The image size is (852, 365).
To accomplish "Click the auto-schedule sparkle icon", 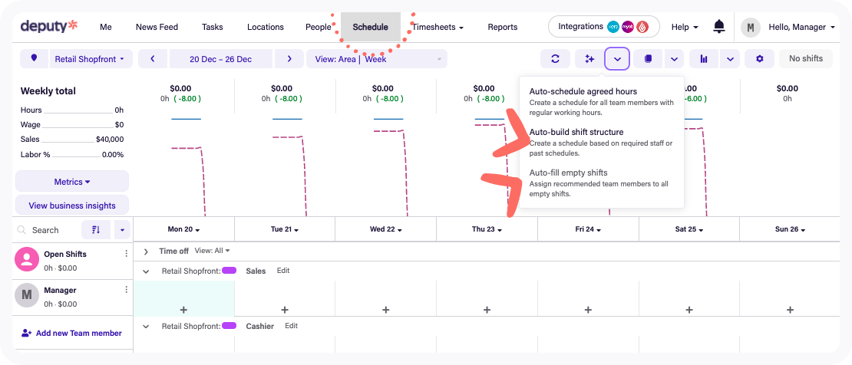I will 589,59.
